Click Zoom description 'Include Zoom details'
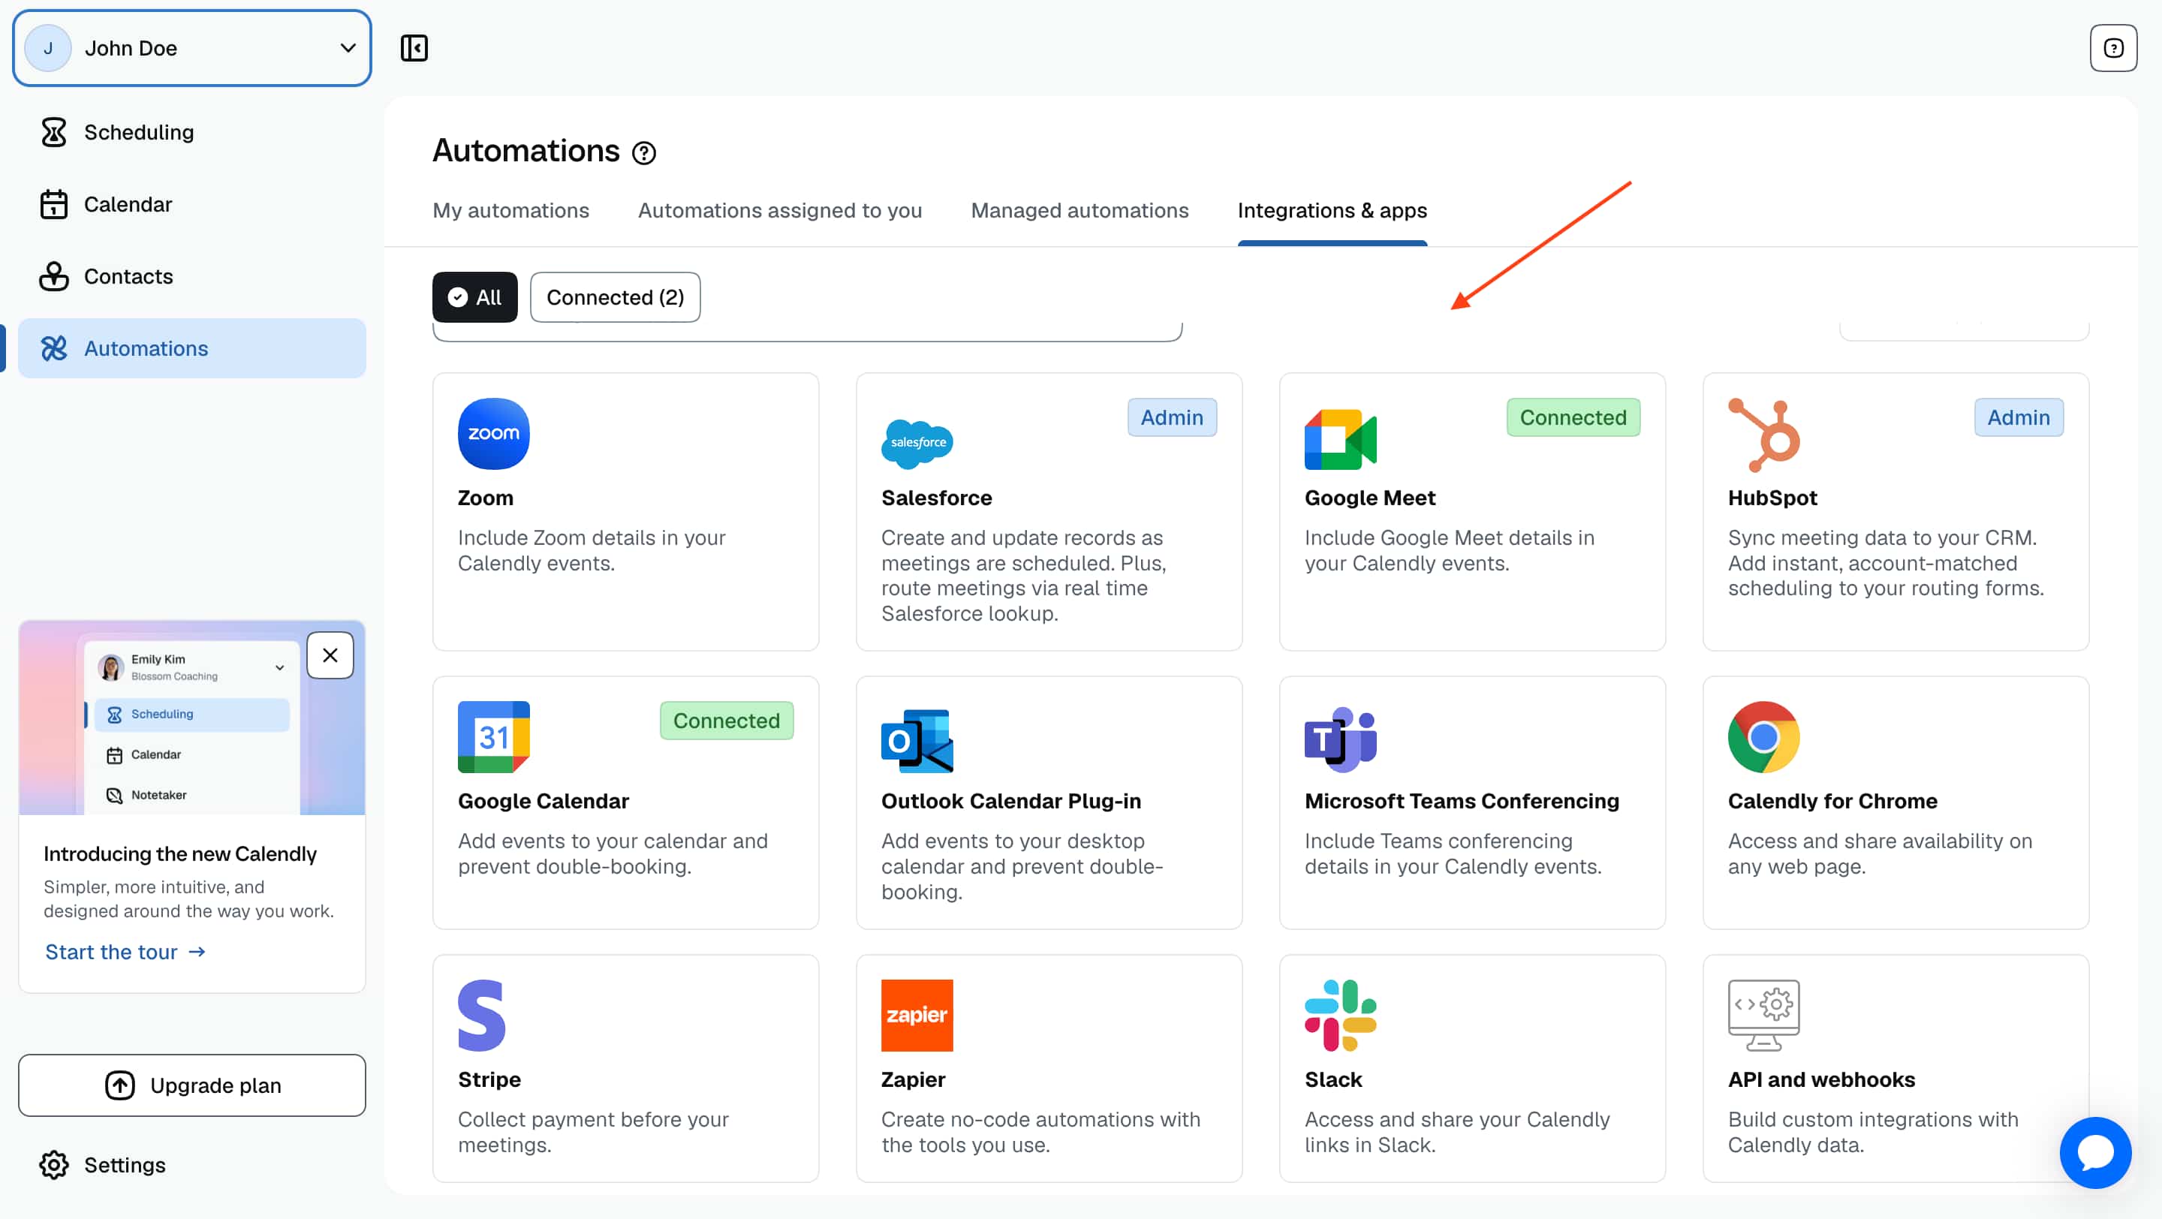 click(591, 549)
